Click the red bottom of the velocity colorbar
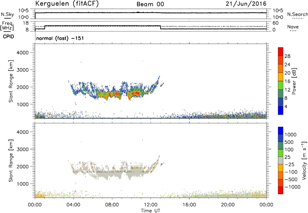Viewport: 308px width, 213px height. point(281,190)
